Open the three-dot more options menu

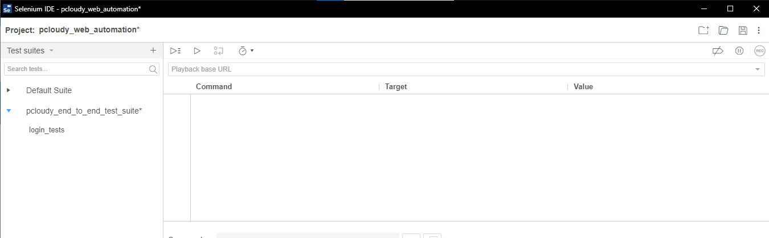pyautogui.click(x=759, y=30)
